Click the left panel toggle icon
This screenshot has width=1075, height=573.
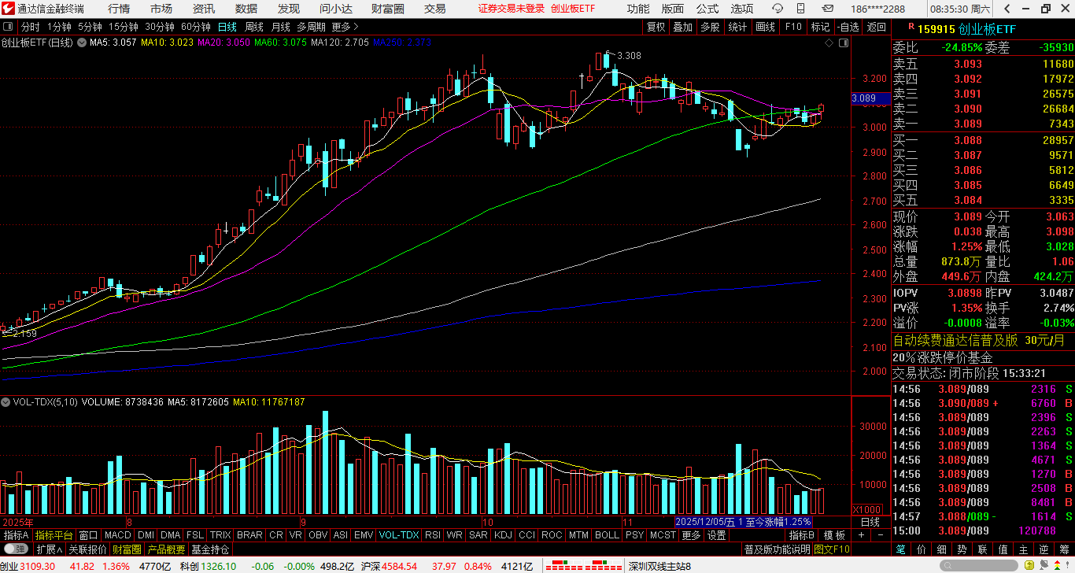pos(8,27)
